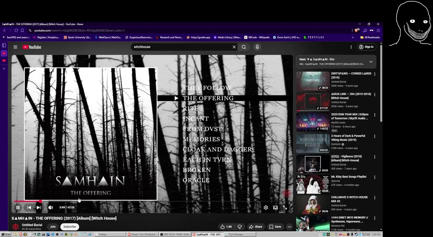Open options for Dark & Powerful Viking Music

click(375, 136)
